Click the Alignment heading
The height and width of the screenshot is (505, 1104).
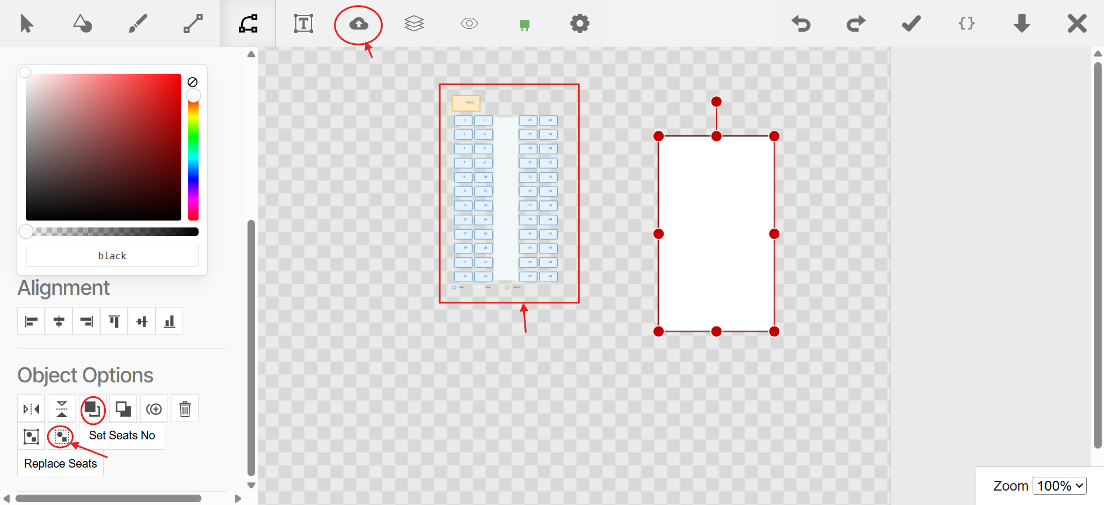(63, 287)
